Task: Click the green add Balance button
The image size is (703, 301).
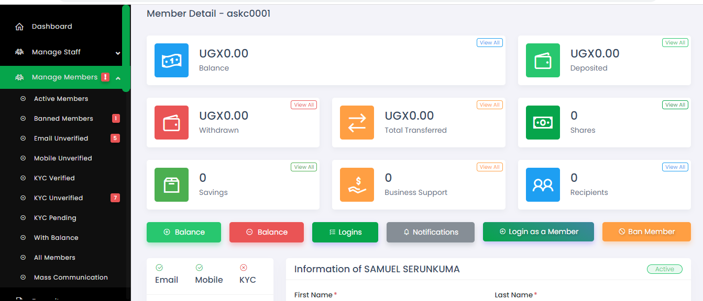Action: coord(184,232)
